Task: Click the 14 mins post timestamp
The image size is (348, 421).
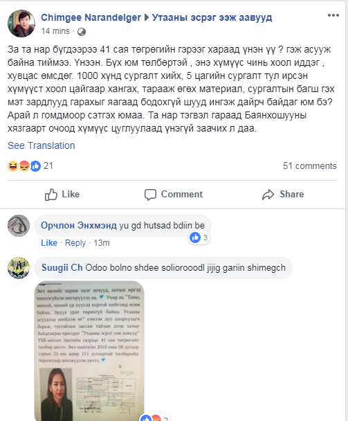Action: coord(55,31)
